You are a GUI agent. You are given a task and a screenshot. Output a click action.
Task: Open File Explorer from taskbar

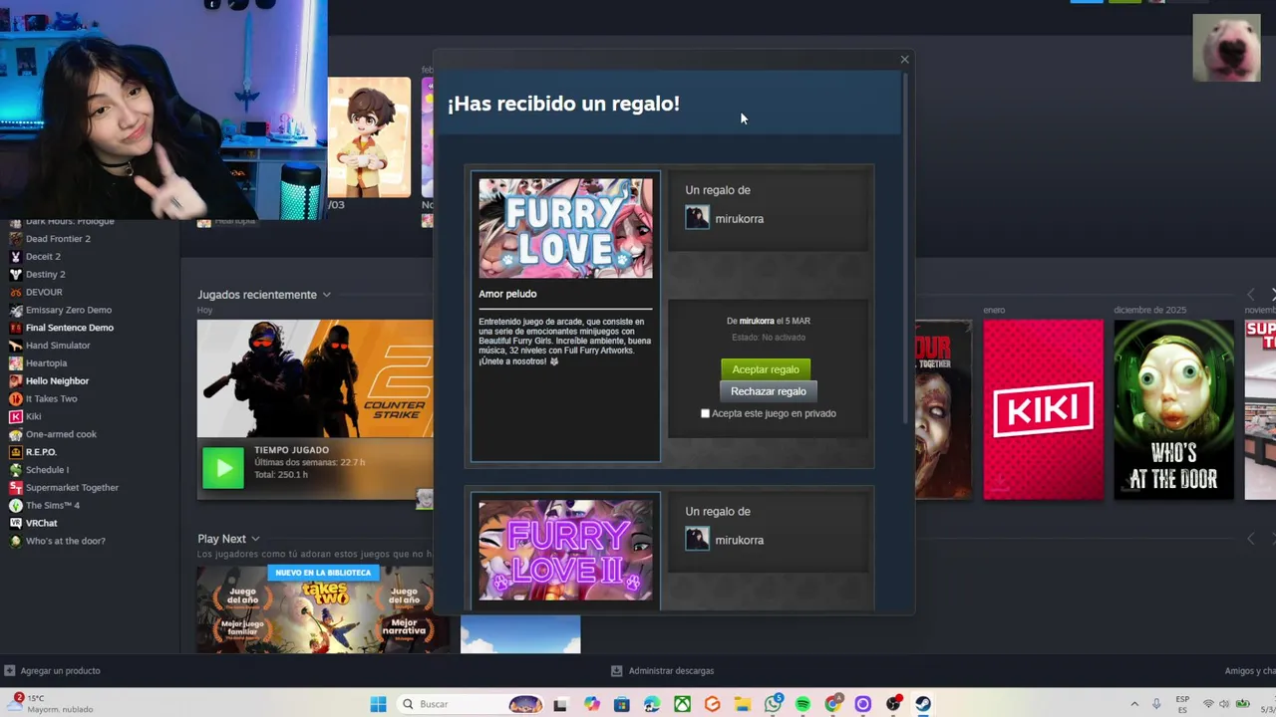click(743, 704)
